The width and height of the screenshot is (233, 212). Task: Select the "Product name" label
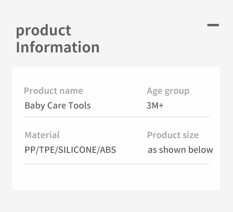point(53,91)
